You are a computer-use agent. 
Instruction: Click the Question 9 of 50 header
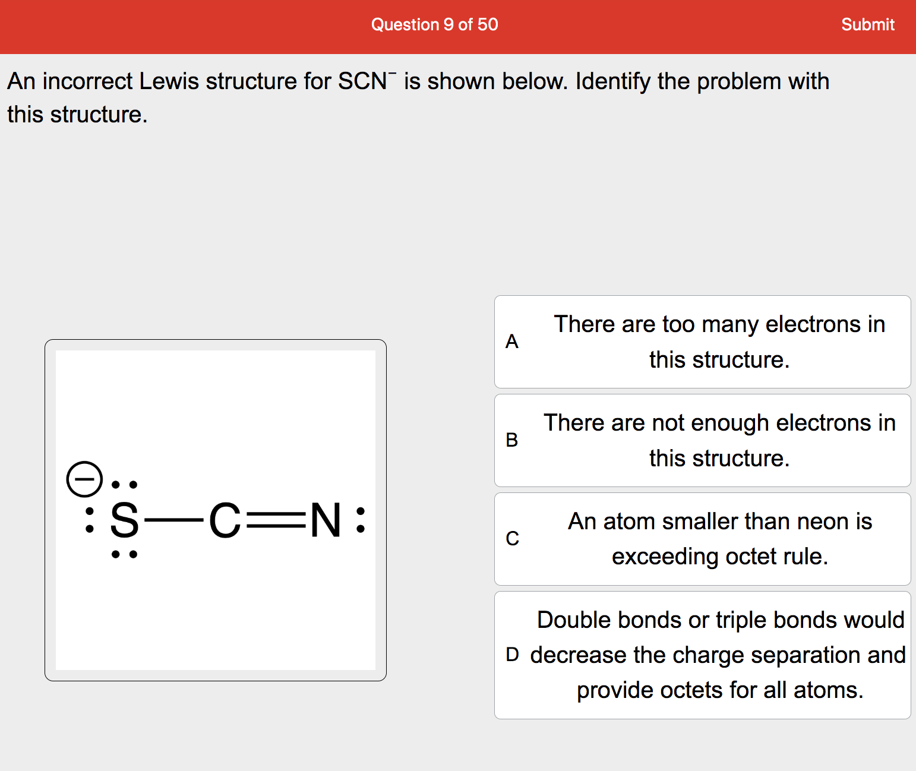click(434, 25)
